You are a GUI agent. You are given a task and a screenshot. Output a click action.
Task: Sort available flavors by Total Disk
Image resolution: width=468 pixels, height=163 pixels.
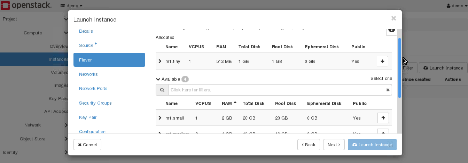click(253, 103)
